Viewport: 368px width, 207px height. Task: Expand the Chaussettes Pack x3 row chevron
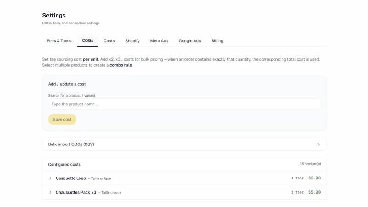[x=50, y=192]
